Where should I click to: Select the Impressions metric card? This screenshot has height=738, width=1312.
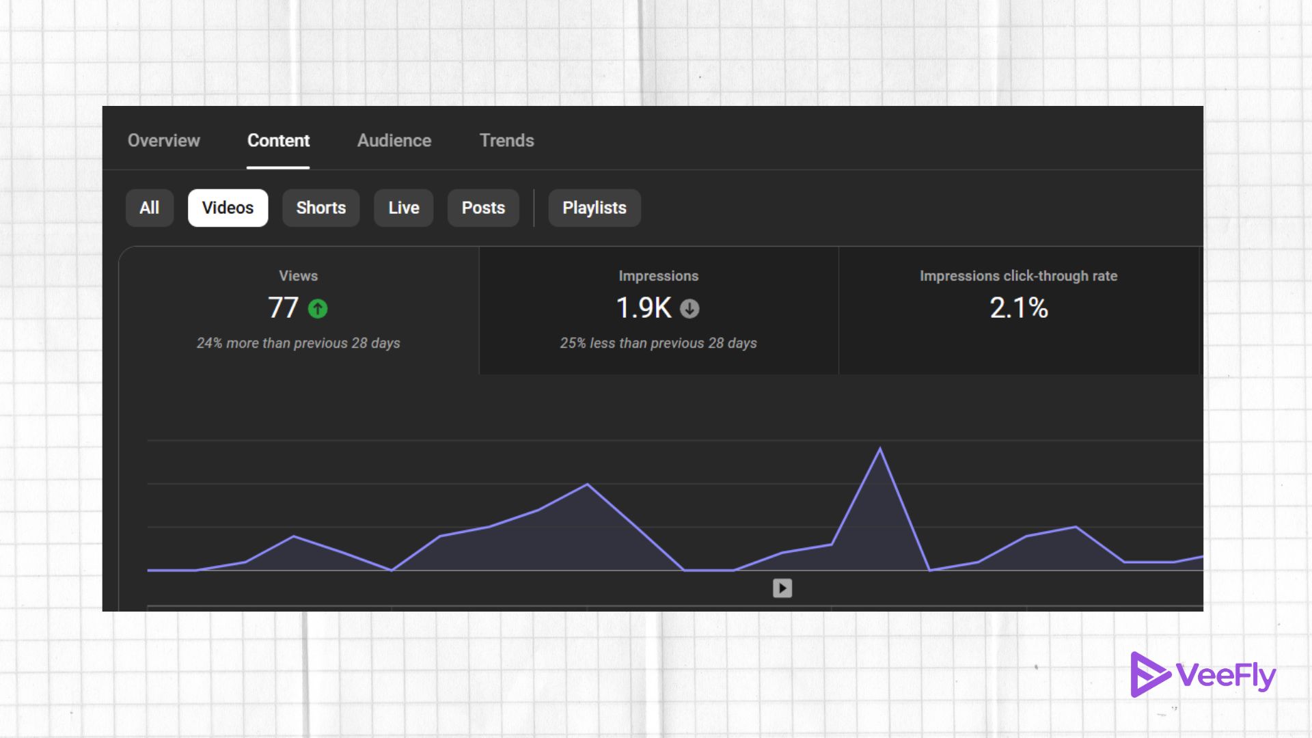tap(658, 311)
